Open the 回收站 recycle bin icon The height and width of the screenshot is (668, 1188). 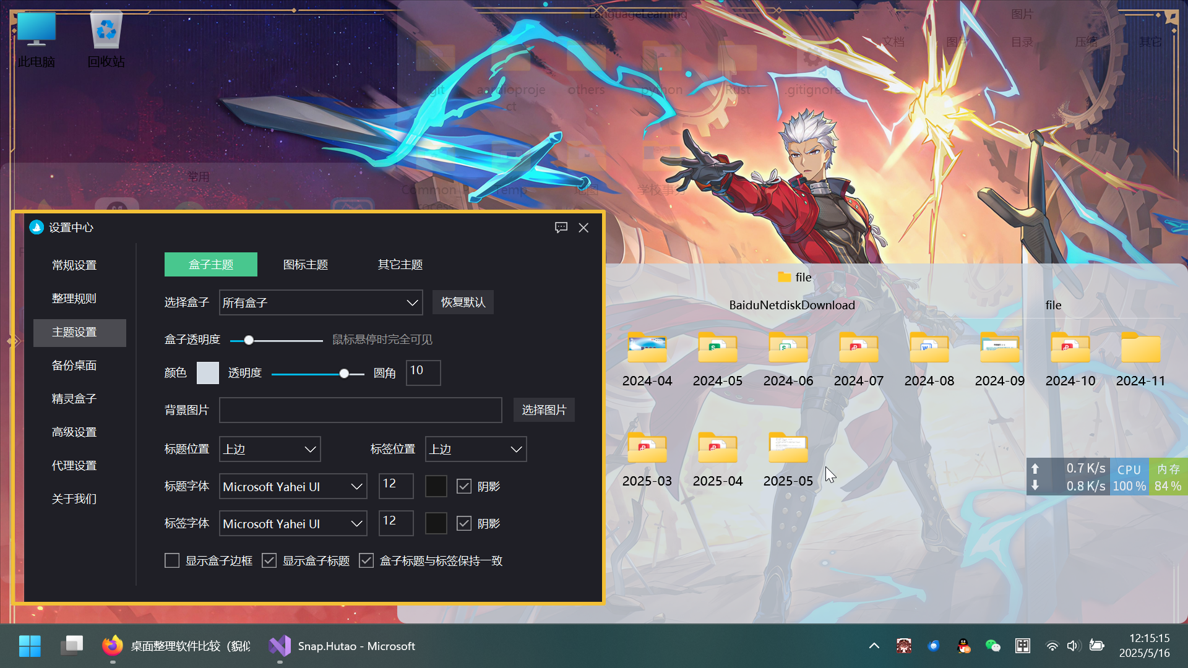(106, 40)
